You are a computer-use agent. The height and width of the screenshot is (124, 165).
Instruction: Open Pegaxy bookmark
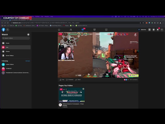tap(66, 26)
